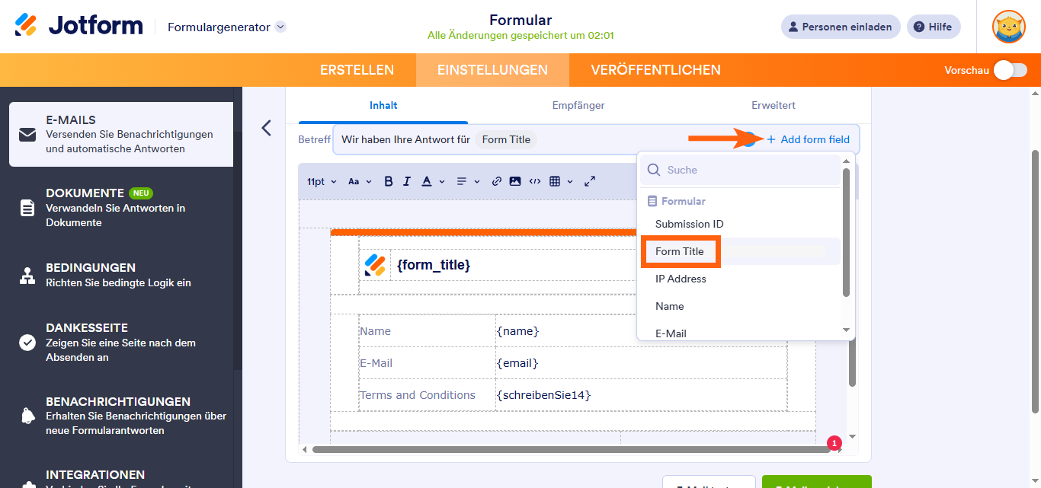Click the Jotform icon in email template
This screenshot has height=488, width=1041.
(375, 265)
